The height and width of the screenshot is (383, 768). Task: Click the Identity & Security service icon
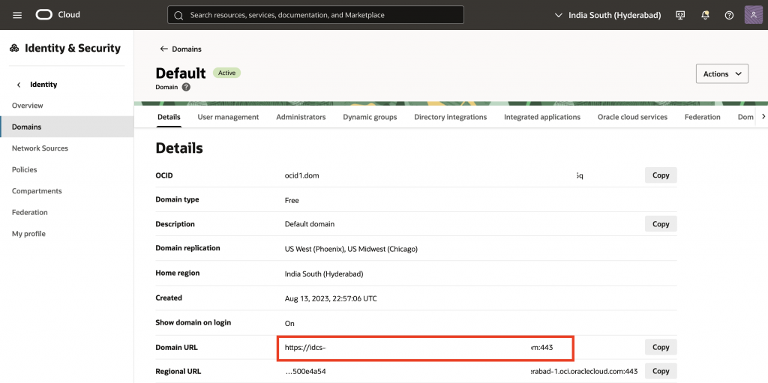pyautogui.click(x=14, y=48)
